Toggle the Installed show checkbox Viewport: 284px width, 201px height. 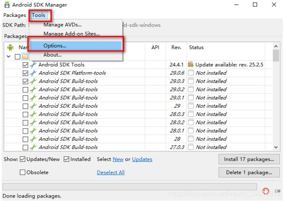[66, 159]
